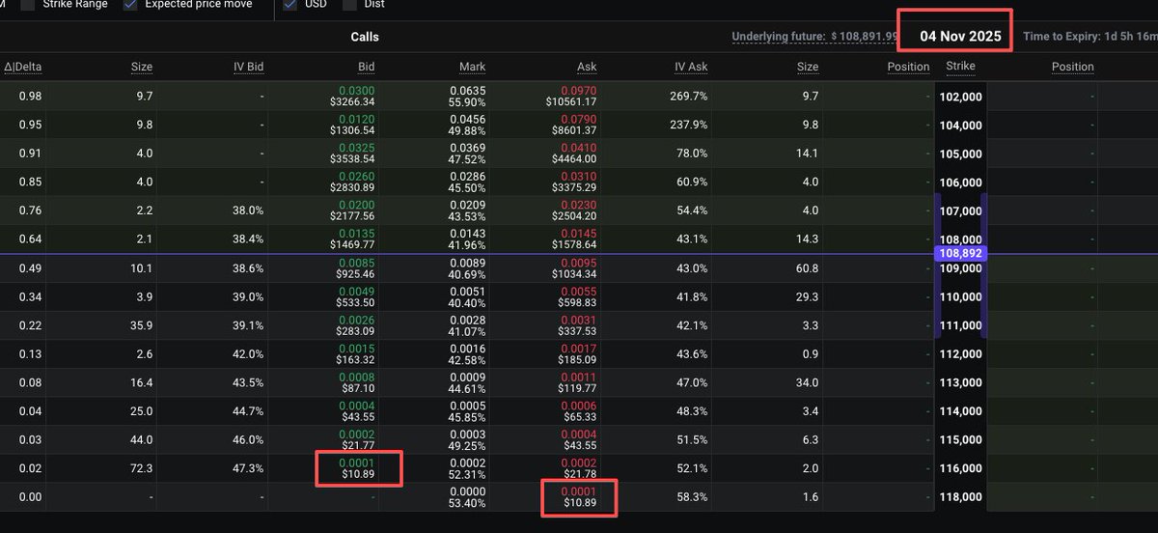Select the 107,000 strike row

[x=960, y=210]
